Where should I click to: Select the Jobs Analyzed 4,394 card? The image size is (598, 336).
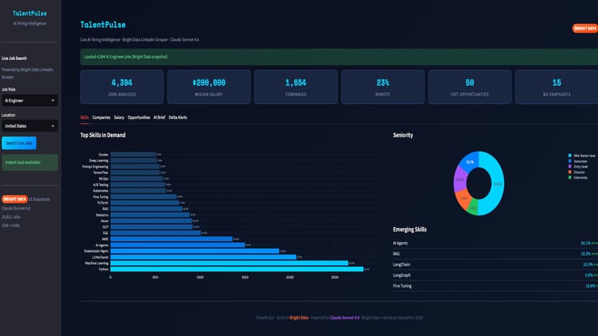coord(121,87)
